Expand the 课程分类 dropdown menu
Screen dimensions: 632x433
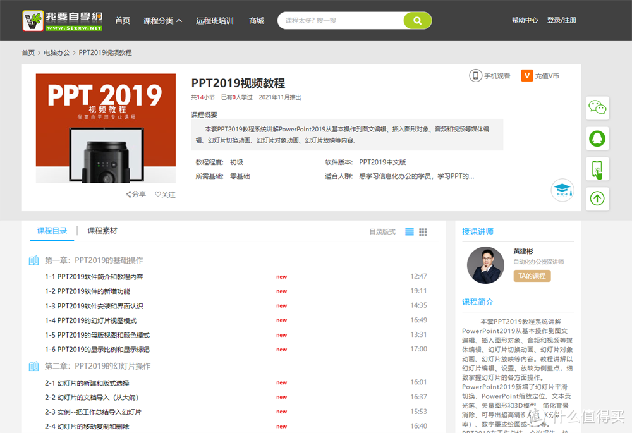coord(162,21)
